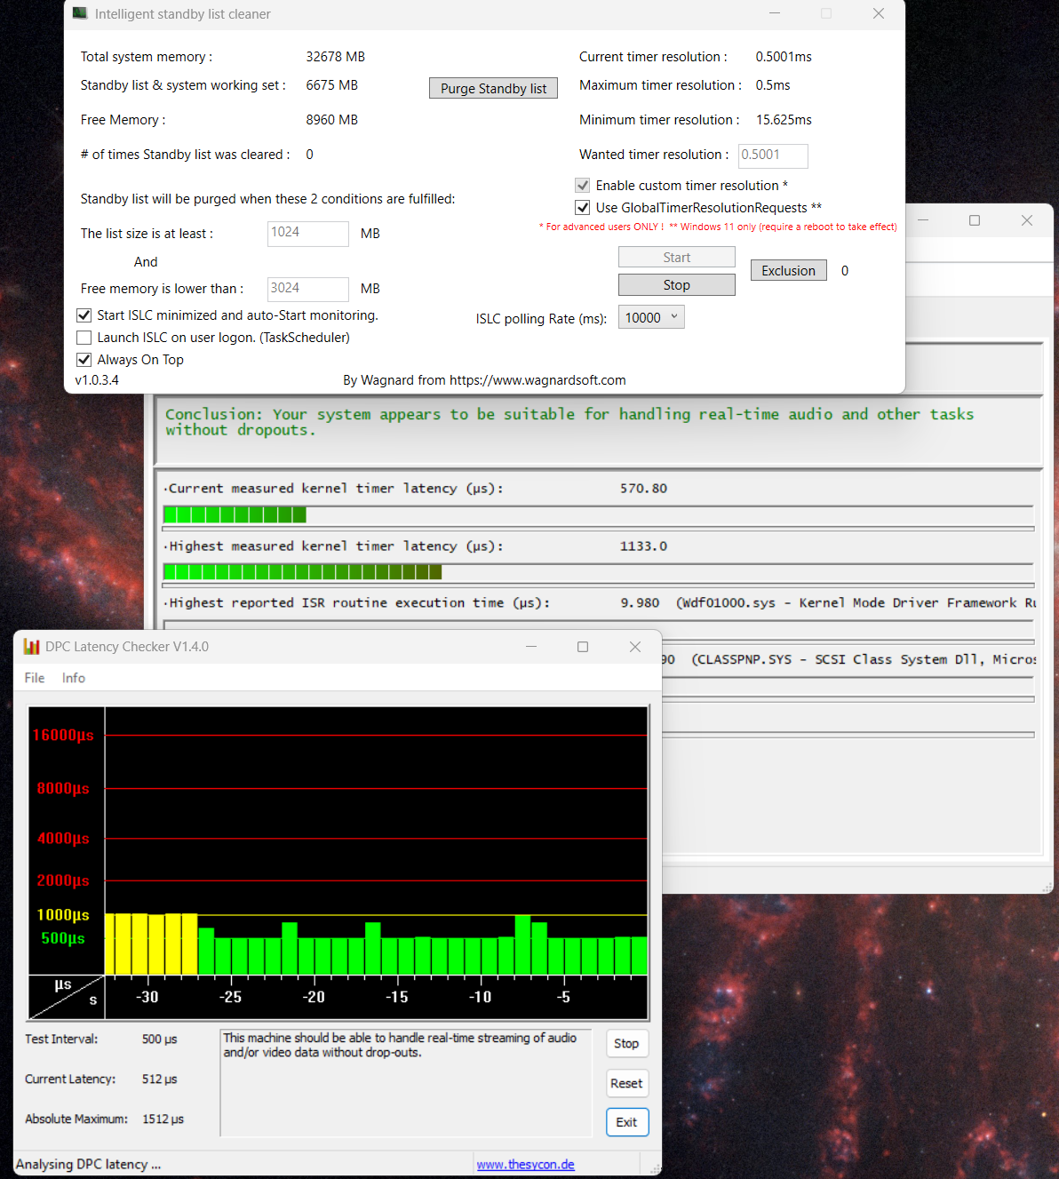1059x1179 pixels.
Task: Click the Analysing DPC latency status text
Action: 89,1164
